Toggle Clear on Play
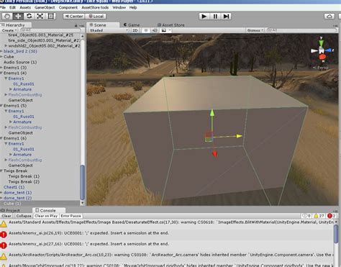This screenshot has height=267, width=341. (46, 216)
